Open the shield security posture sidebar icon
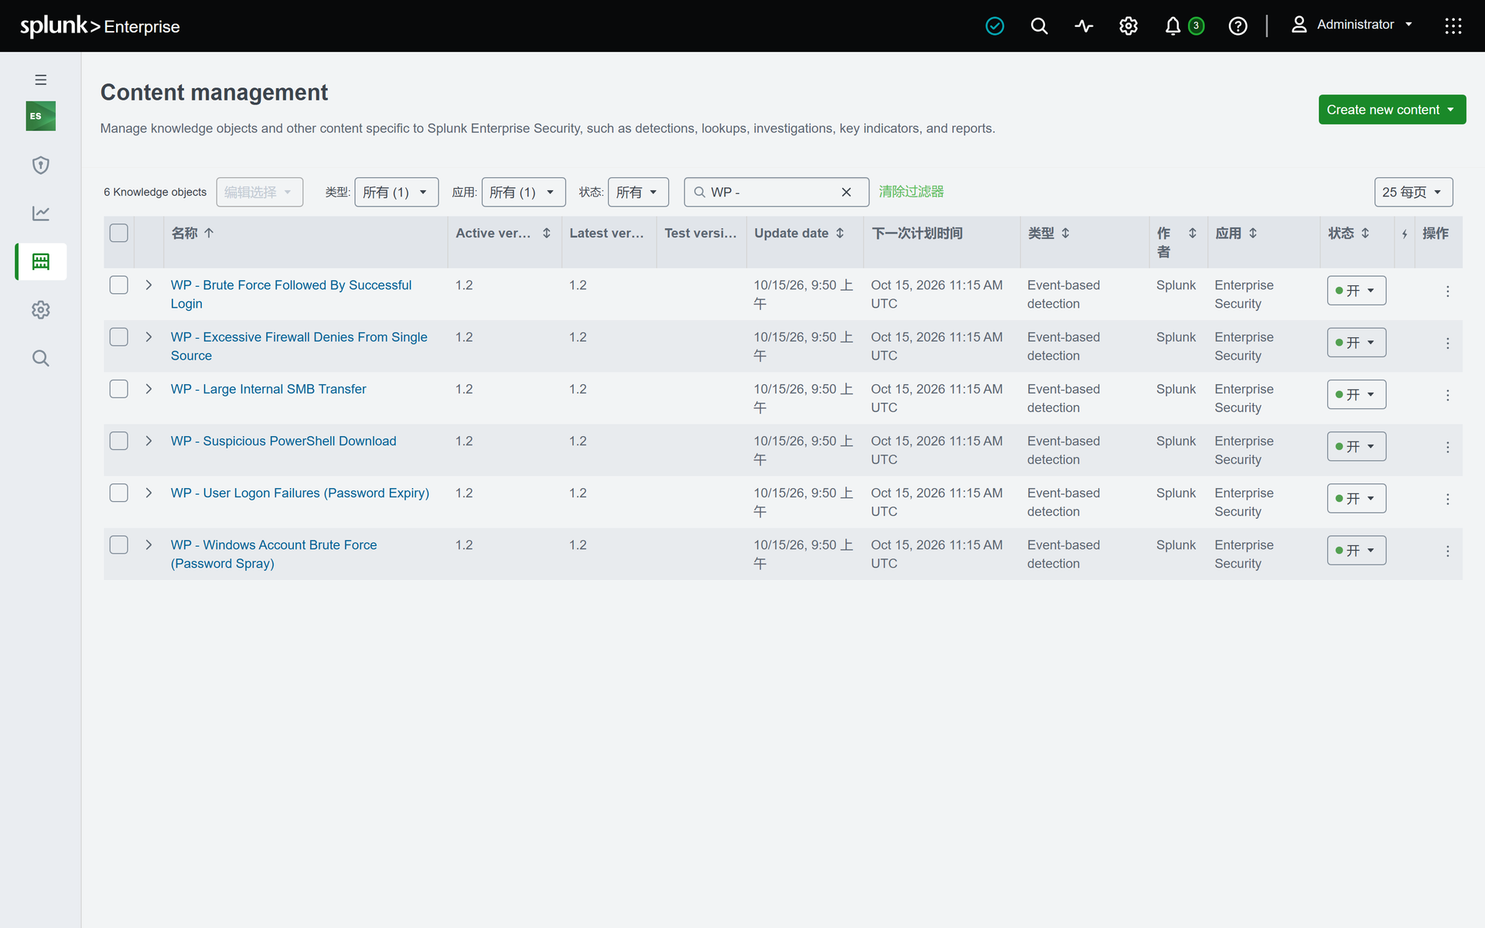1485x928 pixels. [41, 165]
